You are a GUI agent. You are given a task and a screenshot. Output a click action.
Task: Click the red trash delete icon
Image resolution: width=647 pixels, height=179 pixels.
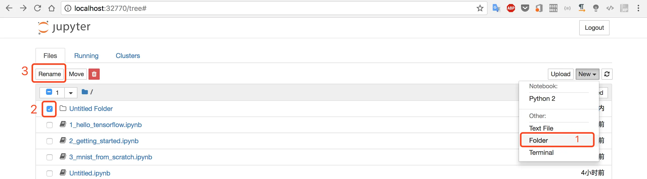[x=94, y=74]
